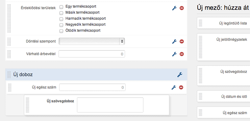Select the Új jelölőnégyzetek palette item
Image resolution: width=250 pixels, height=121 pixels.
pos(224,47)
